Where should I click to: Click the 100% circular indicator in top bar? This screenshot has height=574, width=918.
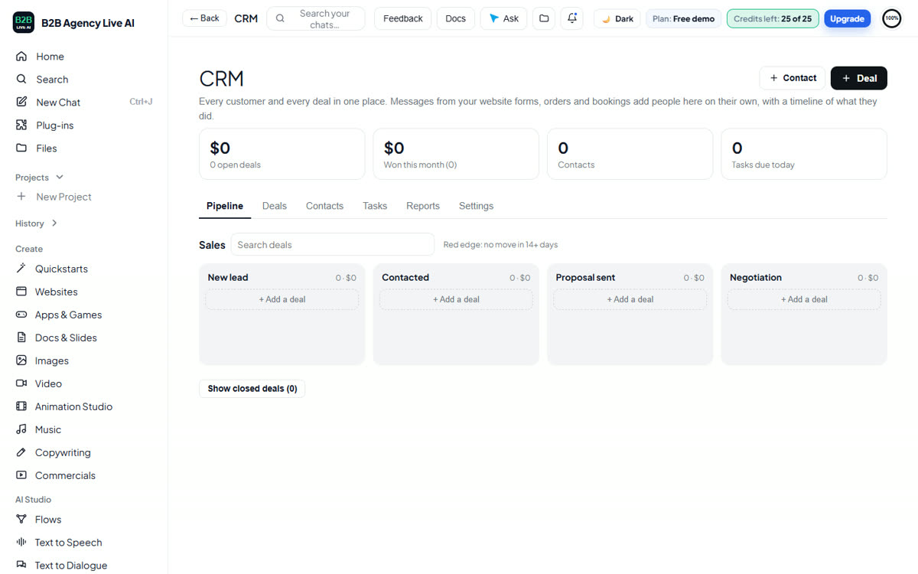891,18
